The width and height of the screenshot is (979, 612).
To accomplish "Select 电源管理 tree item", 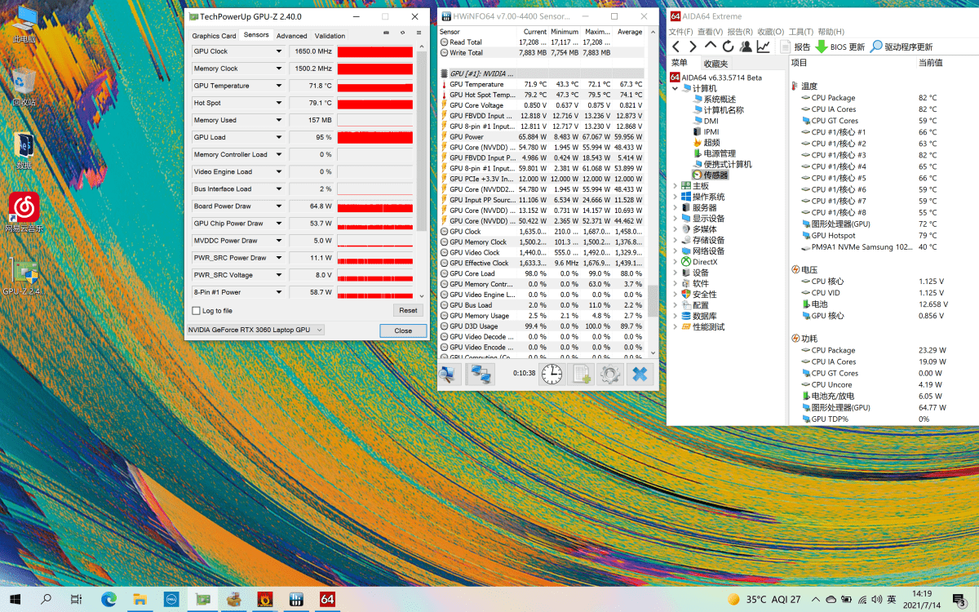I will [x=719, y=153].
